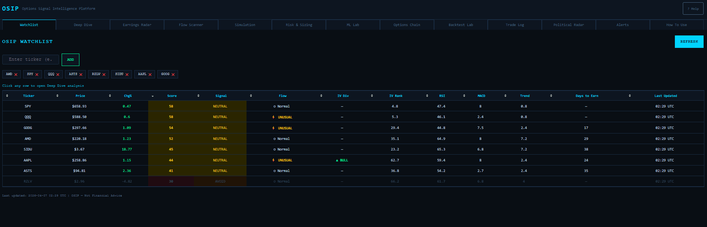This screenshot has width=707, height=227.
Task: Delete ASTS ticker chip with red X
Action: click(x=81, y=75)
